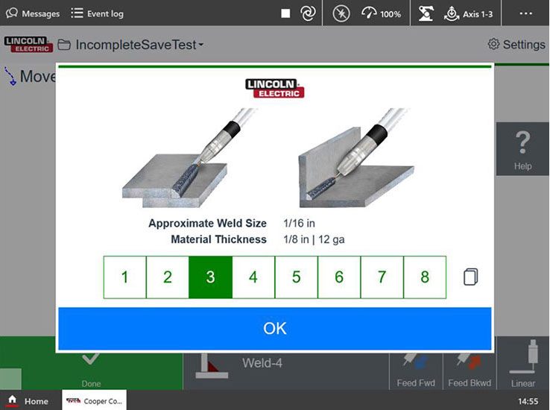Image resolution: width=550 pixels, height=410 pixels.
Task: Confirm with the blue OK button
Action: click(275, 329)
